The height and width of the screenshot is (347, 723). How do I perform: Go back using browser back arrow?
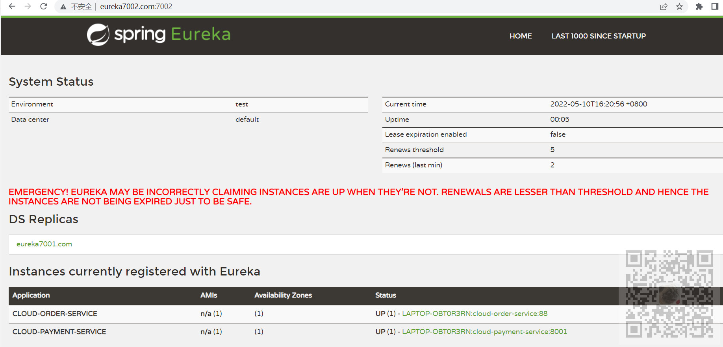(12, 6)
